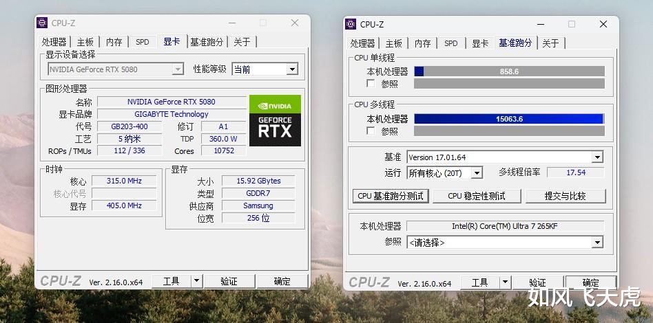This screenshot has width=653, height=323.
Task: Expand the 工具 arrow in left window
Action: tap(197, 282)
